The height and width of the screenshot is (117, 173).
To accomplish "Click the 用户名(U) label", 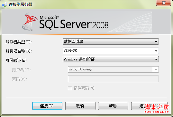I will pyautogui.click(x=22, y=70).
